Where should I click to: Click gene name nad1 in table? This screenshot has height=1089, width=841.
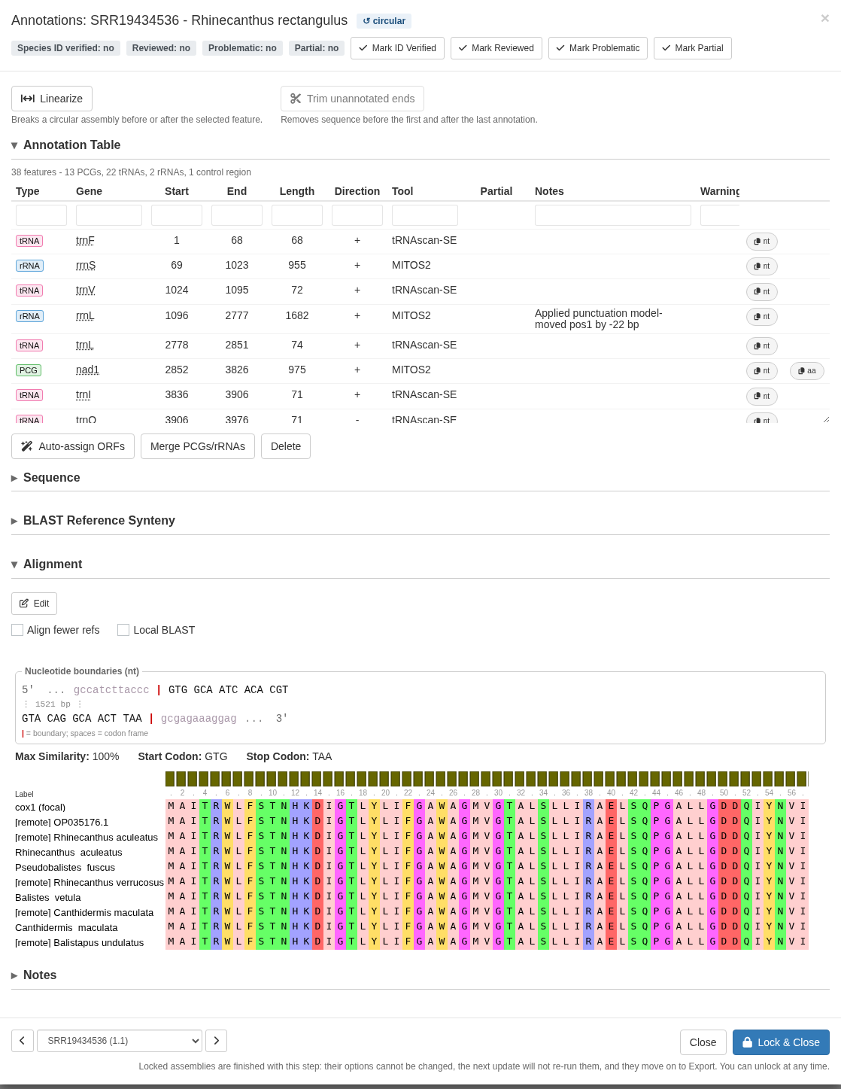point(87,370)
